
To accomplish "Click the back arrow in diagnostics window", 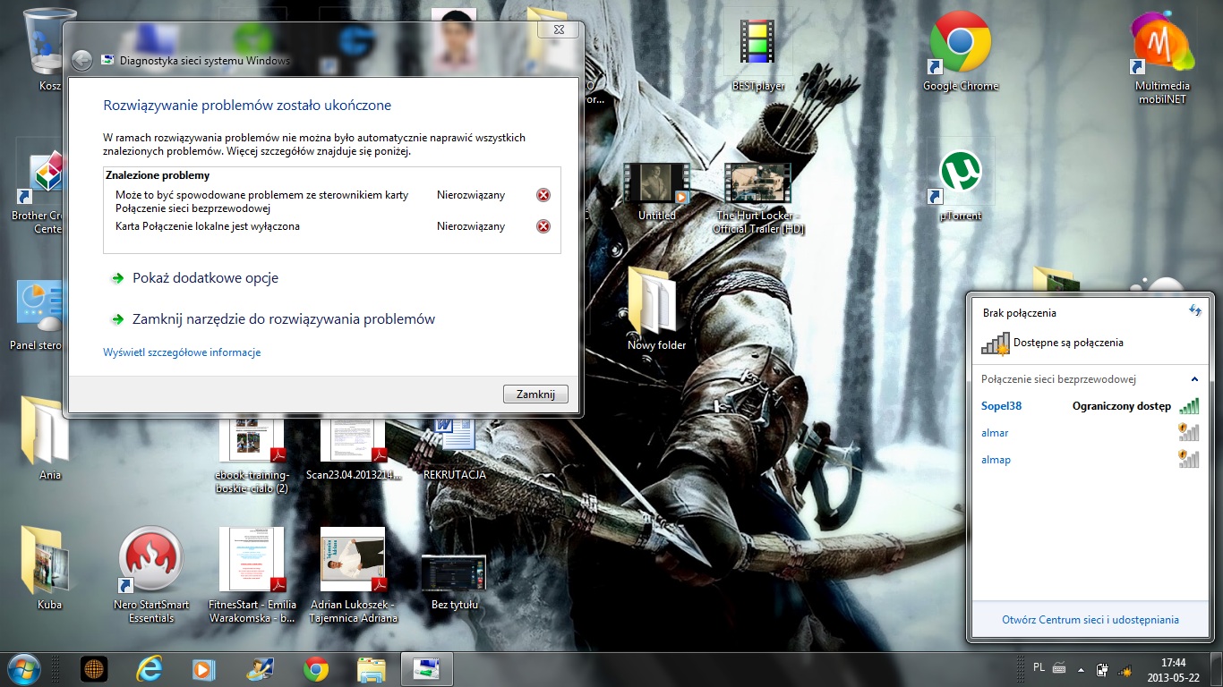I will point(81,60).
